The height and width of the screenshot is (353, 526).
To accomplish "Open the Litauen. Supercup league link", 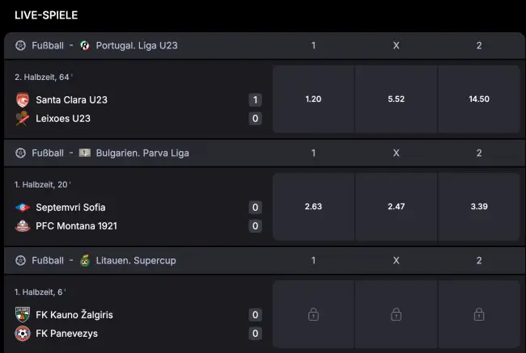I will (135, 261).
